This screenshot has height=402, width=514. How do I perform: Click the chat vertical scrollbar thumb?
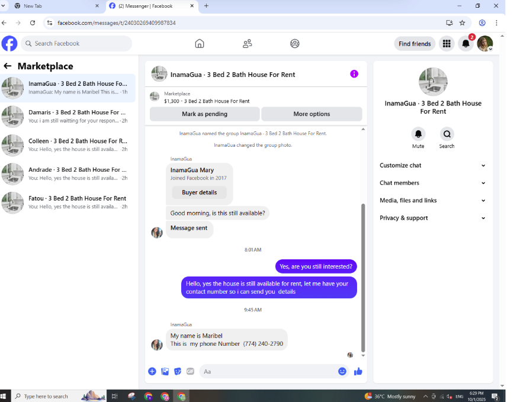(363, 278)
